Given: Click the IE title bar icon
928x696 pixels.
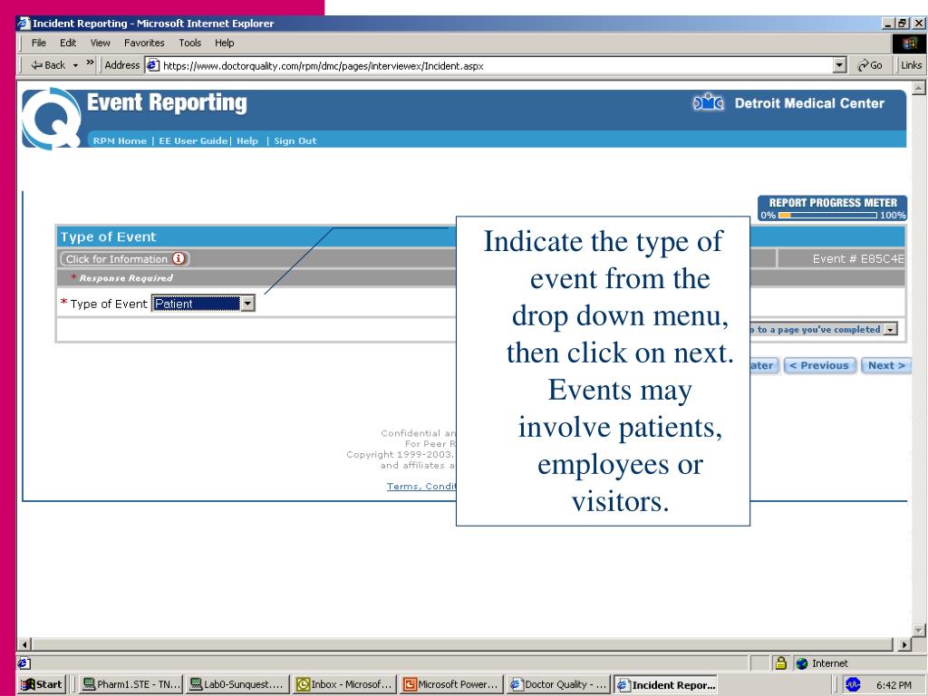Looking at the screenshot, I should tap(24, 23).
